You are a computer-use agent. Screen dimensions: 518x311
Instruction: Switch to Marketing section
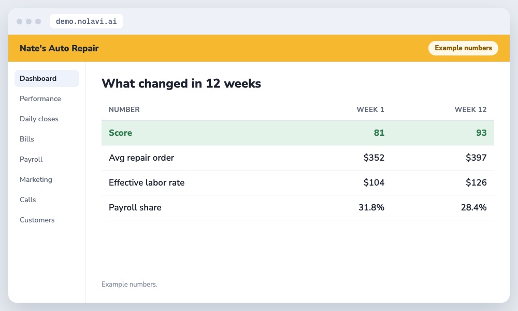[36, 179]
